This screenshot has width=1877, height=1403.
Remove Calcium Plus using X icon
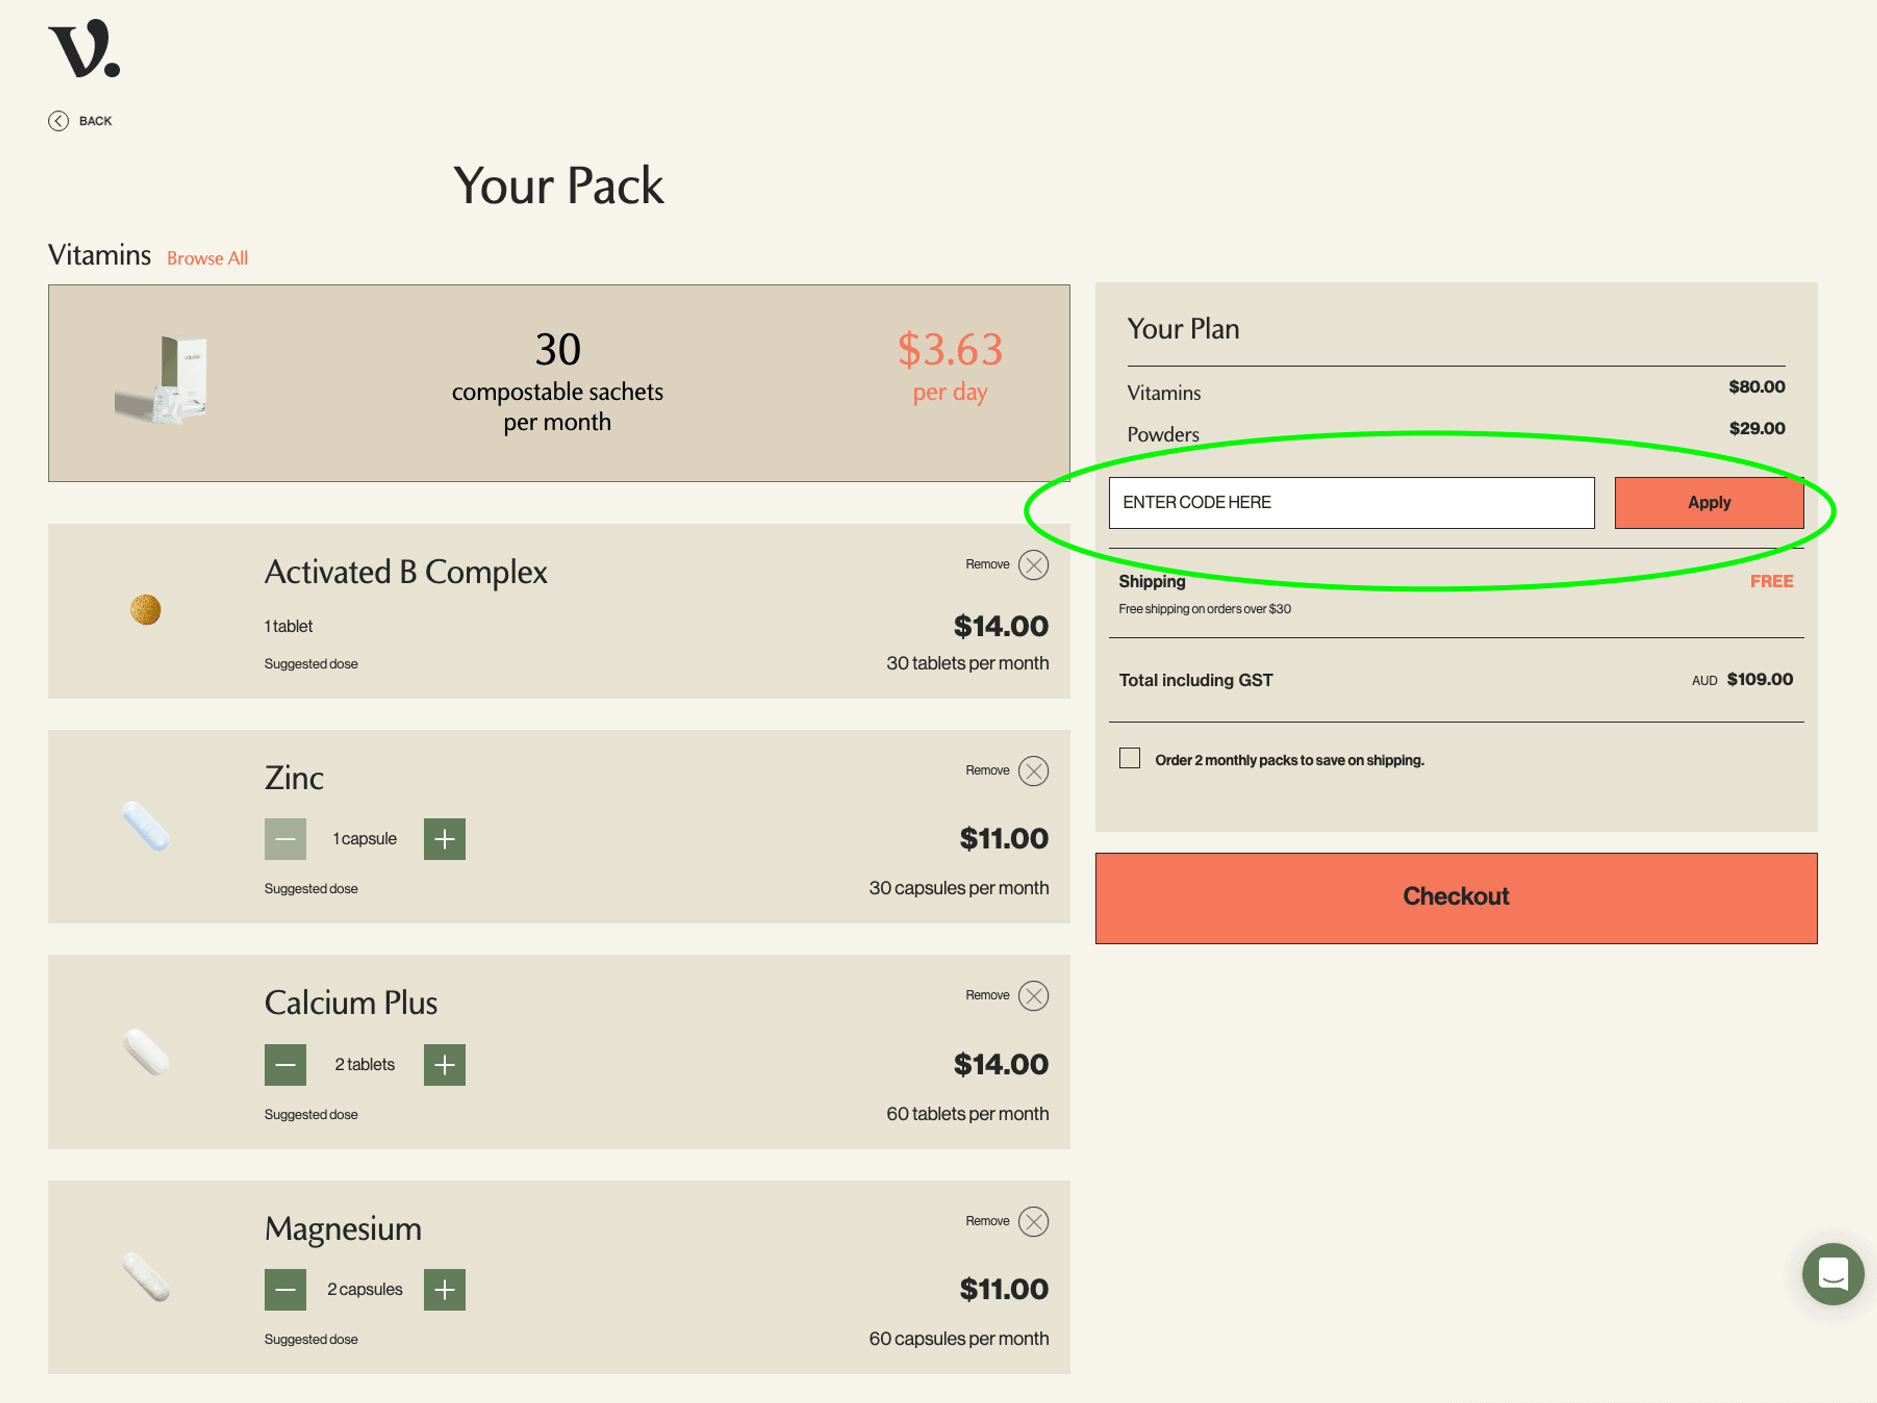tap(1033, 996)
